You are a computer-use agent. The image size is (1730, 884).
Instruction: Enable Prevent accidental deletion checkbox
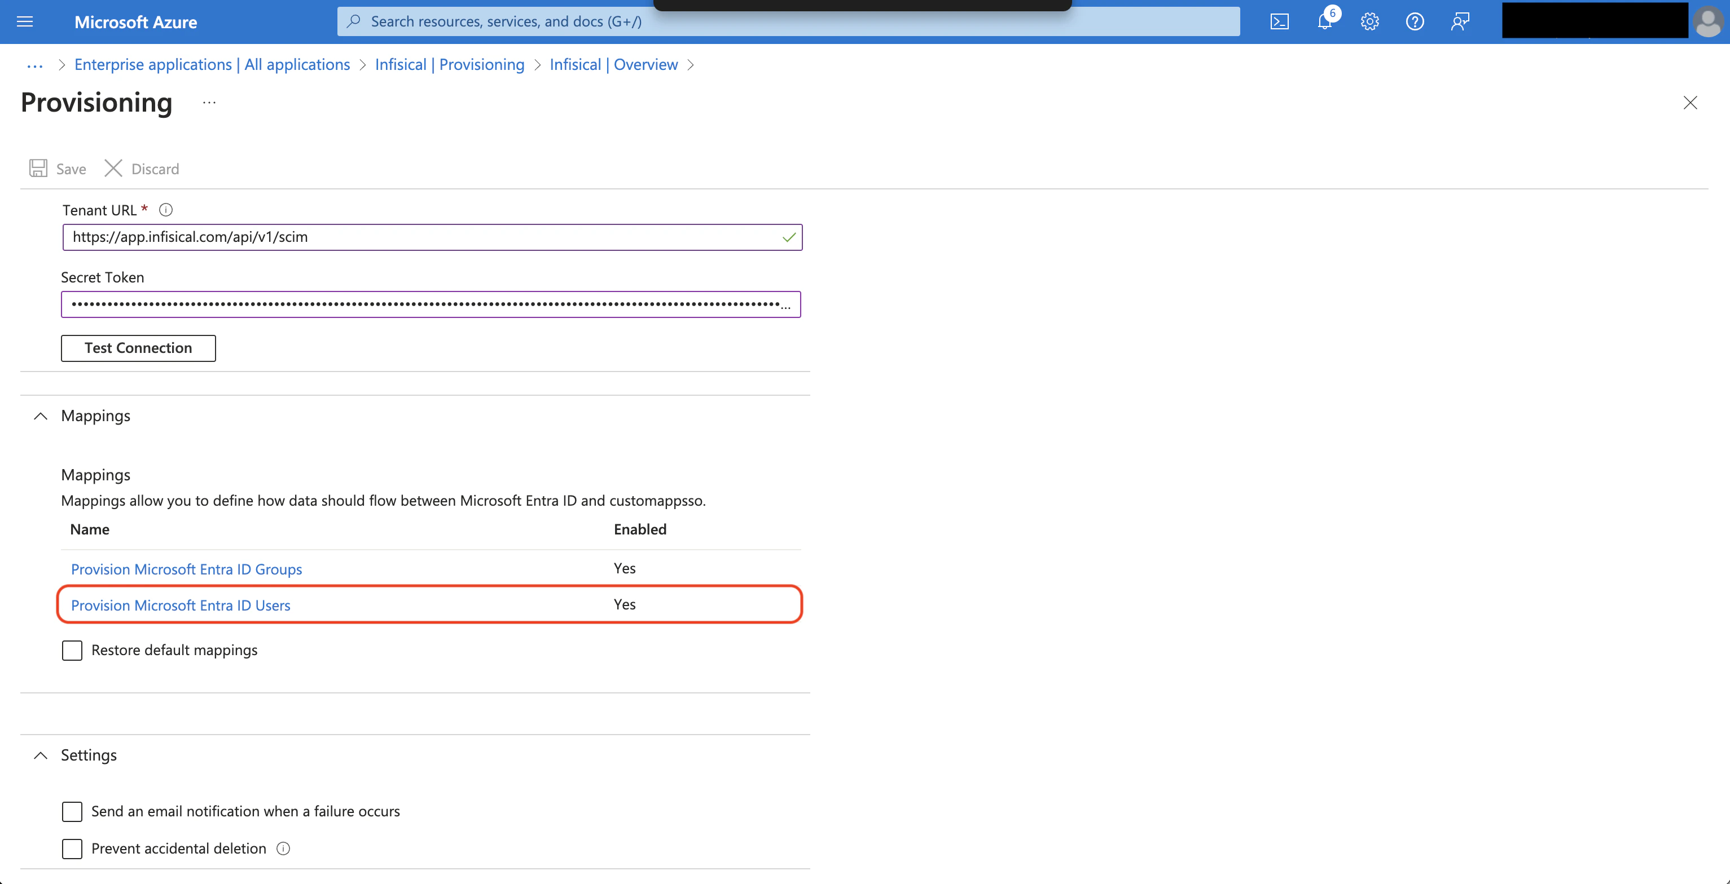coord(72,848)
